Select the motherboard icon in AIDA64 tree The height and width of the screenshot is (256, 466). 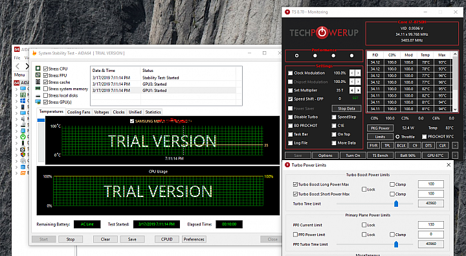point(23,95)
